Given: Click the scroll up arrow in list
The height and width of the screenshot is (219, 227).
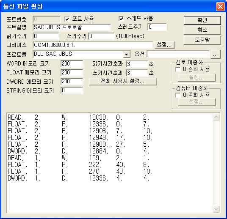Looking at the screenshot, I should coord(216,117).
